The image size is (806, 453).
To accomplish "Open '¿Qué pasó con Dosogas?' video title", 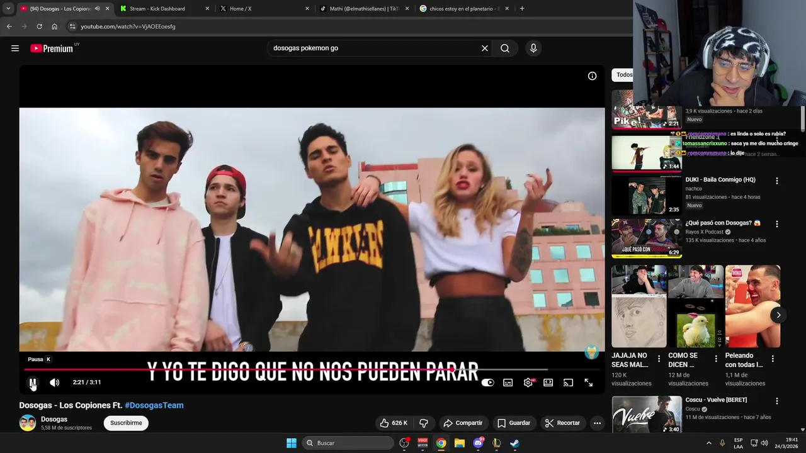I will [723, 223].
